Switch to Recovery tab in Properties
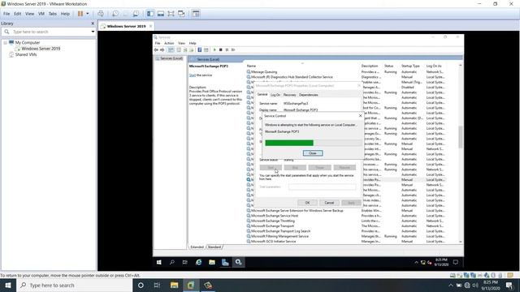This screenshot has height=292, width=520. tap(289, 95)
